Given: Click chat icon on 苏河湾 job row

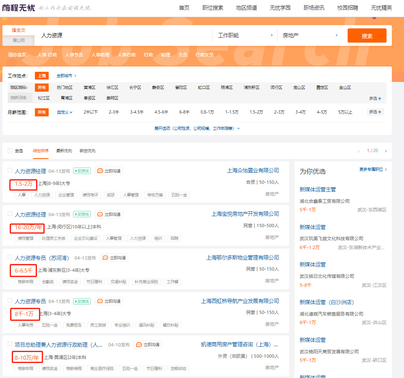Looking at the screenshot, I should pyautogui.click(x=105, y=258).
